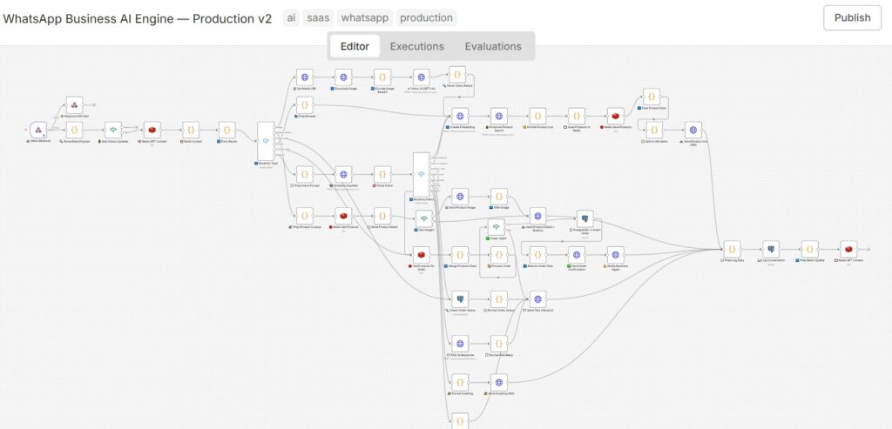892x429 pixels.
Task: Select the Respond 200 Fast node
Action: pyautogui.click(x=75, y=105)
